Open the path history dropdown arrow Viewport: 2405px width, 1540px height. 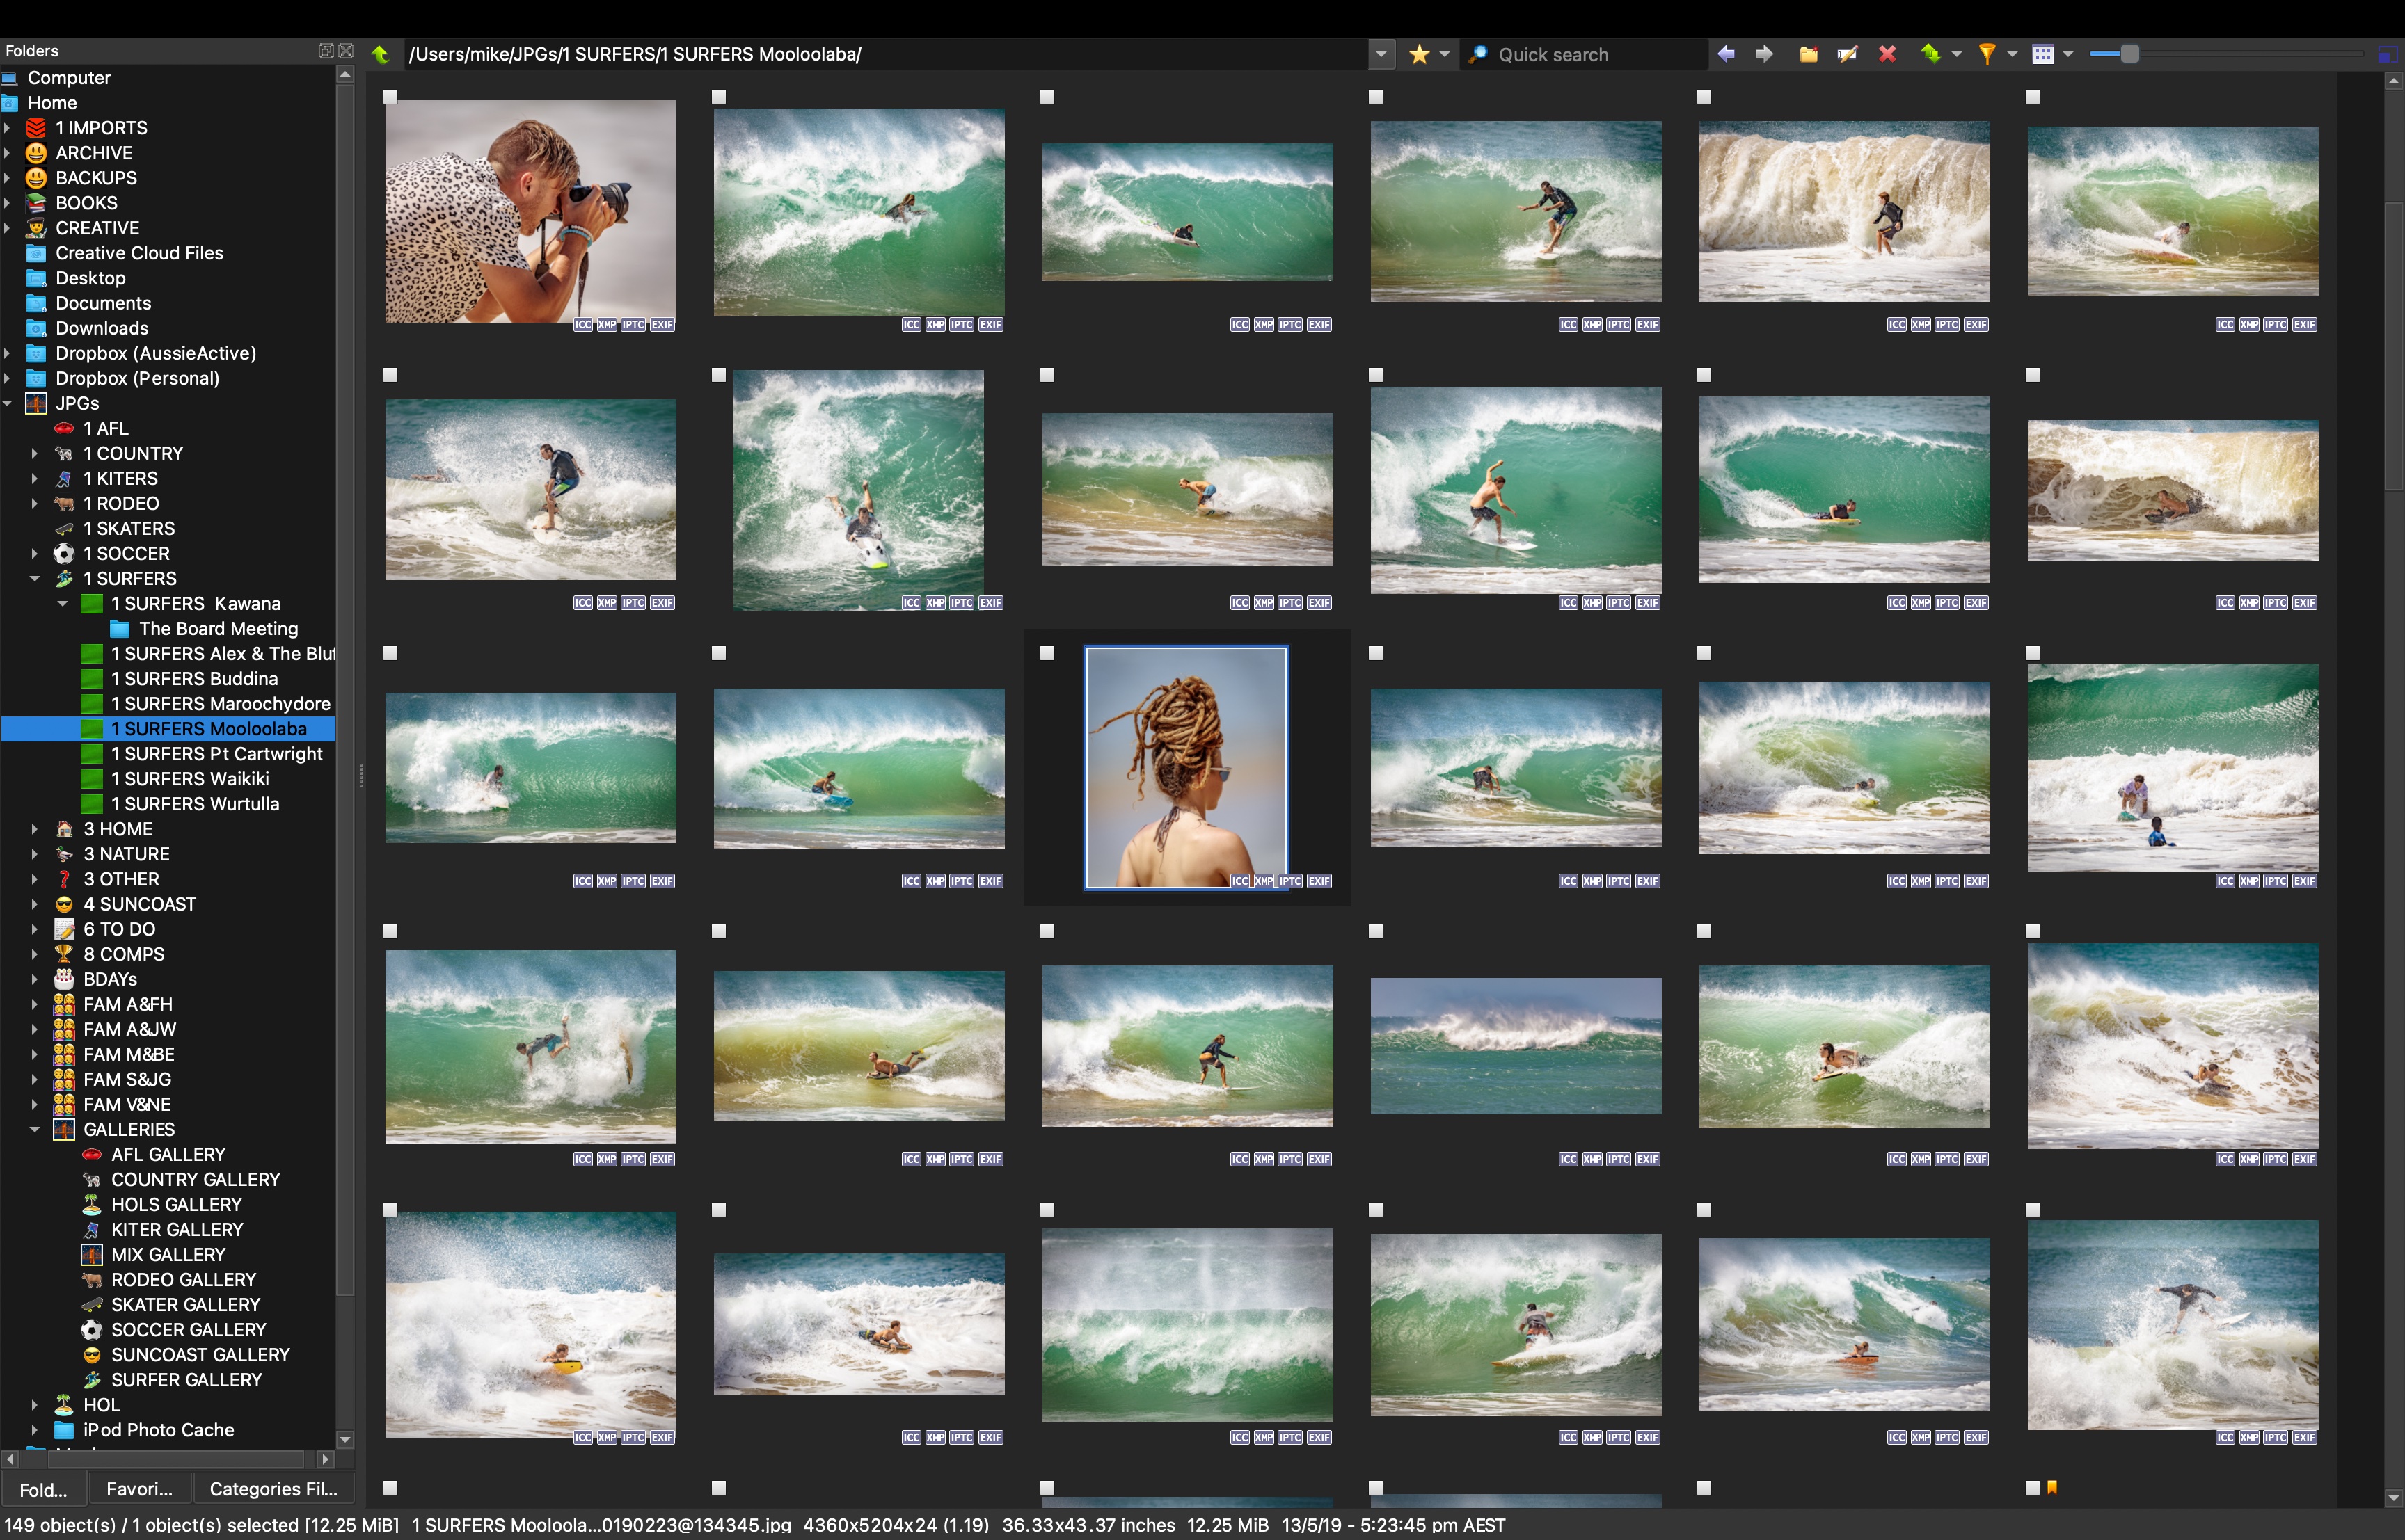[x=1381, y=54]
